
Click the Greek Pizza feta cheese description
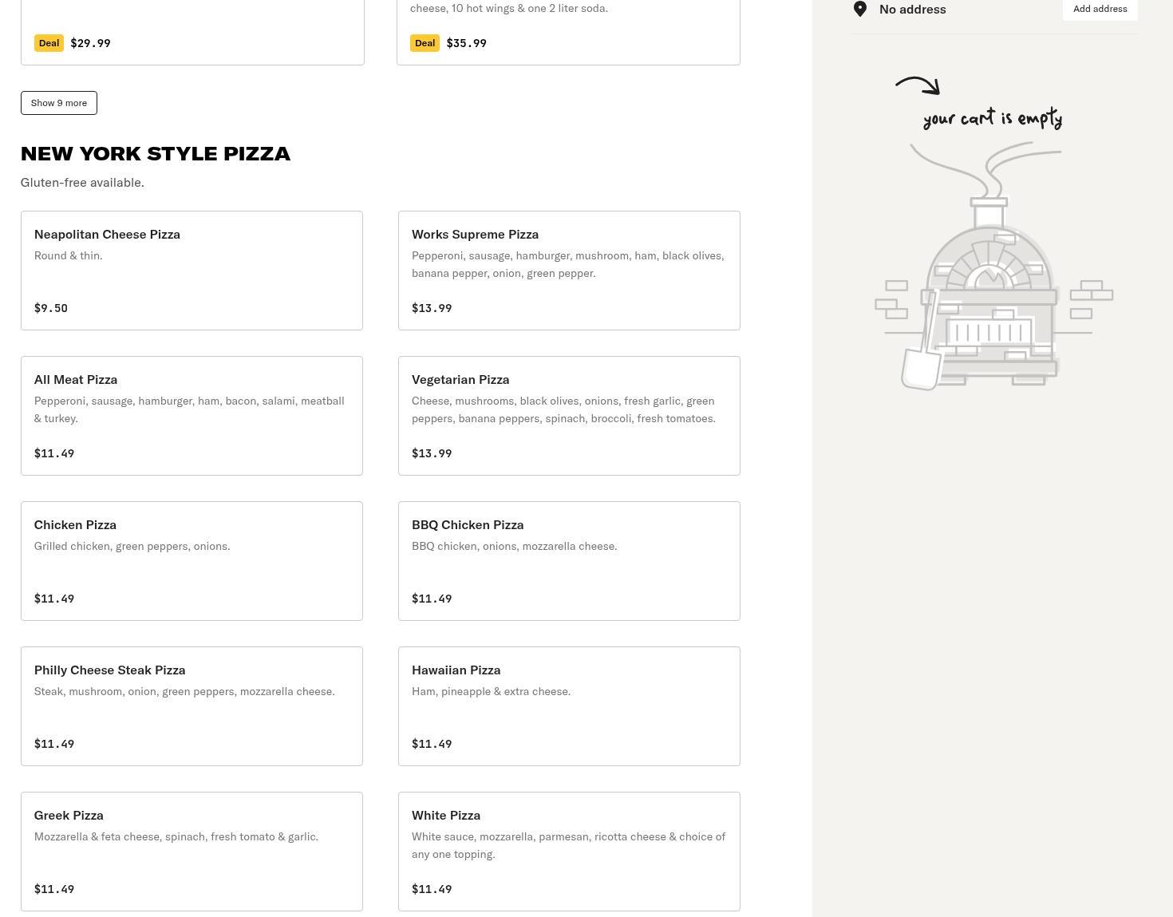[x=176, y=836]
